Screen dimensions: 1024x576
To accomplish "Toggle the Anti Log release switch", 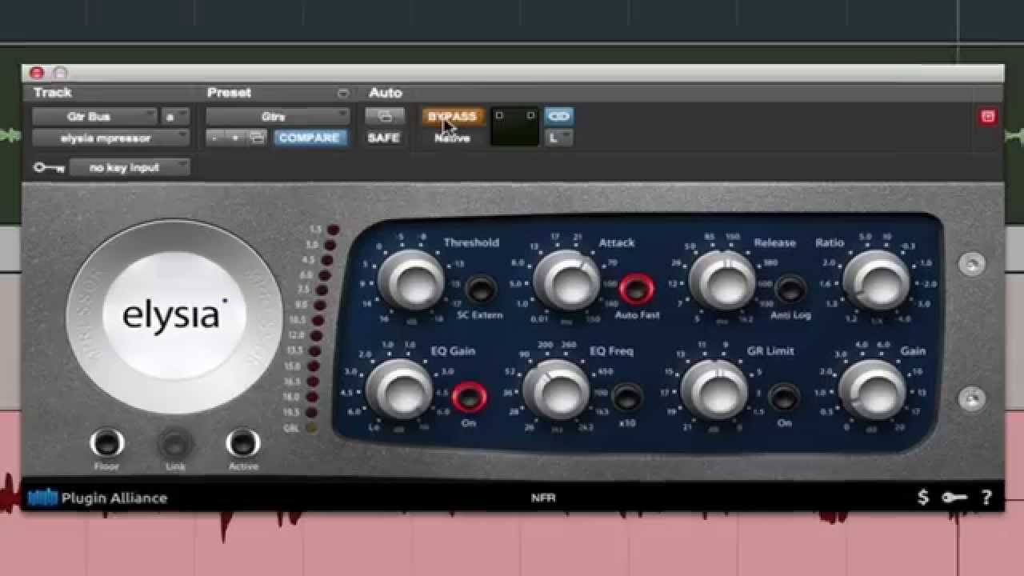I will [790, 288].
